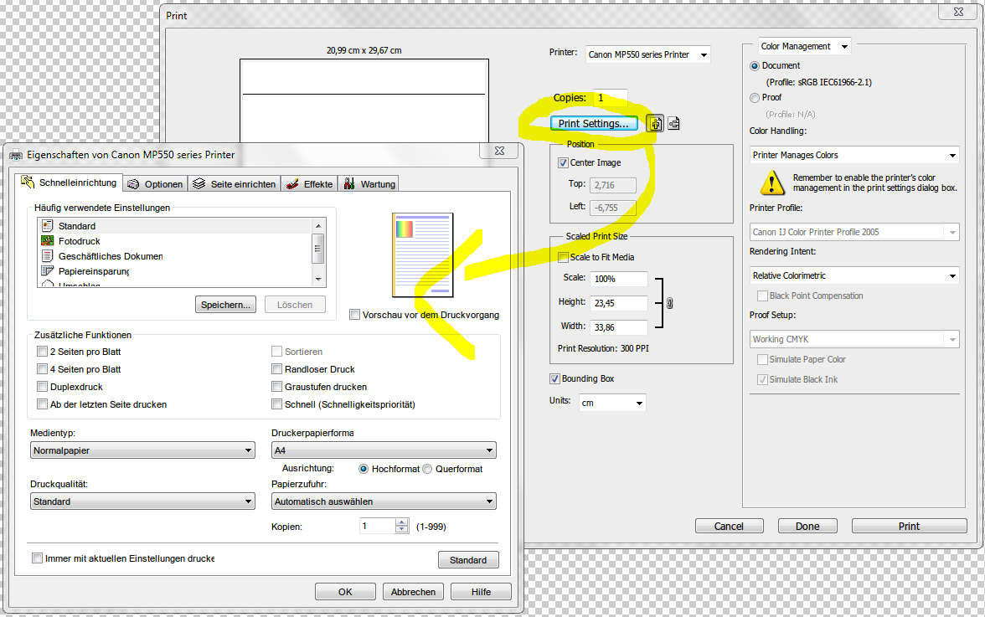Open the Color Management section dropdown
The width and height of the screenshot is (985, 617).
(x=805, y=46)
